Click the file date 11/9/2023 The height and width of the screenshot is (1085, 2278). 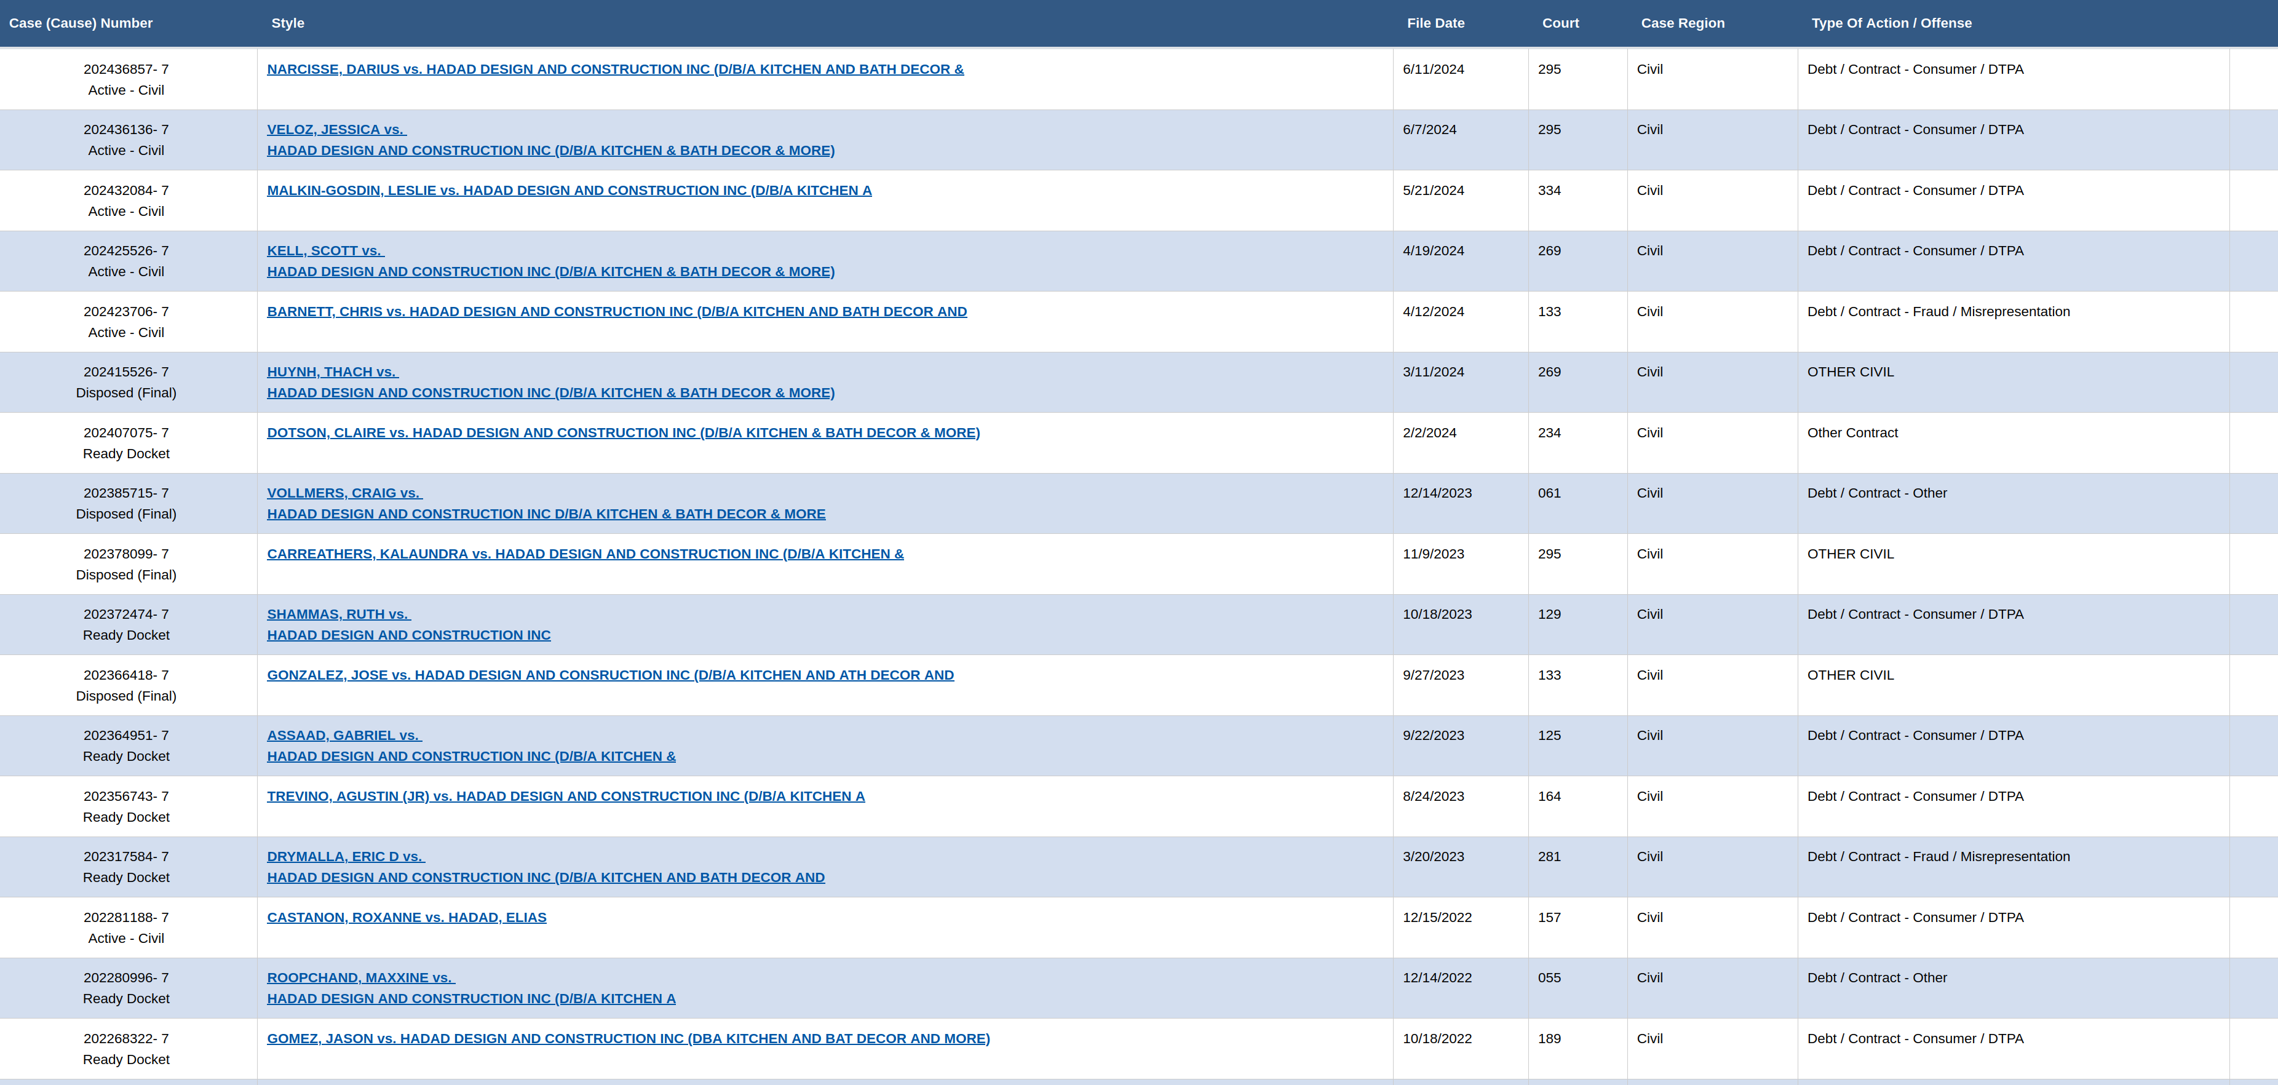click(1432, 554)
